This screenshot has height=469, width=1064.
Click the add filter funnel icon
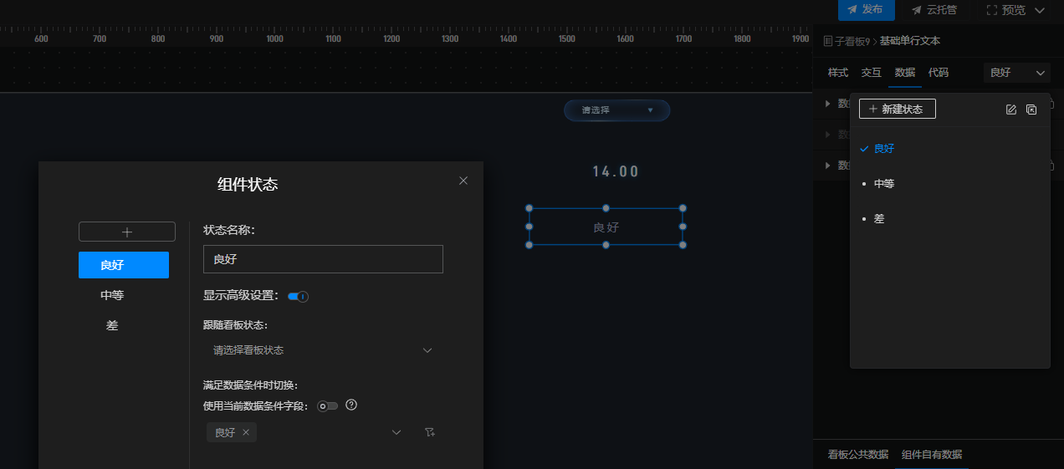click(430, 432)
